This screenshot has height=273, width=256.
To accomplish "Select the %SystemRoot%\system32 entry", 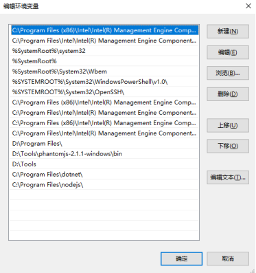I will tap(104, 51).
